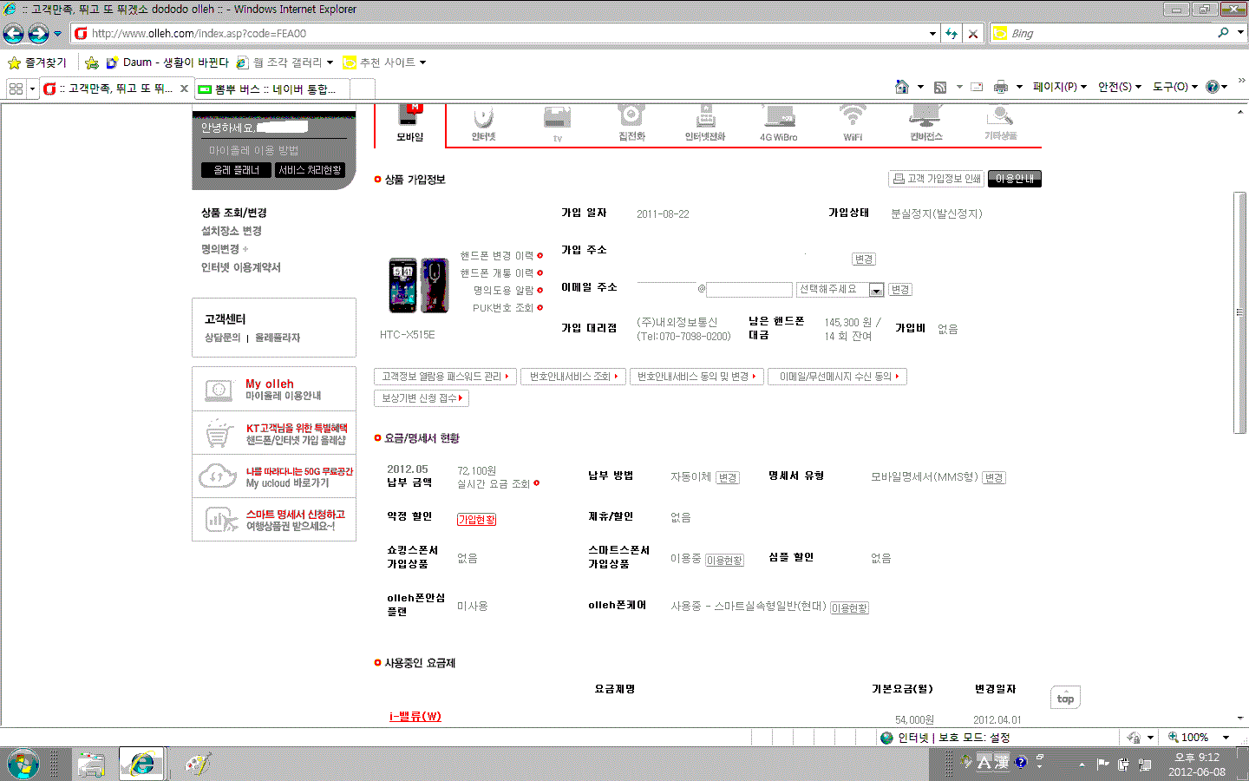This screenshot has height=781, width=1249.
Task: Click the Help question mark icon
Action: pyautogui.click(x=1213, y=87)
